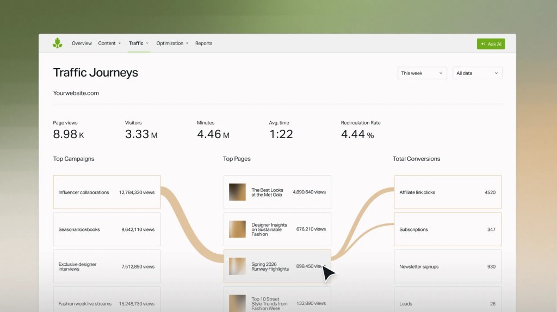This screenshot has width=557, height=312.
Task: Expand the Optimization dropdown arrow
Action: (x=187, y=43)
